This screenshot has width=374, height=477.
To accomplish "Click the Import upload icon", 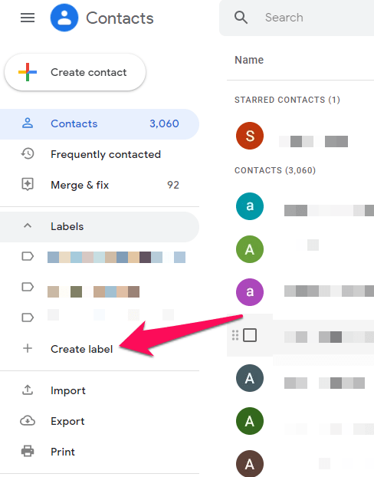I will 28,390.
